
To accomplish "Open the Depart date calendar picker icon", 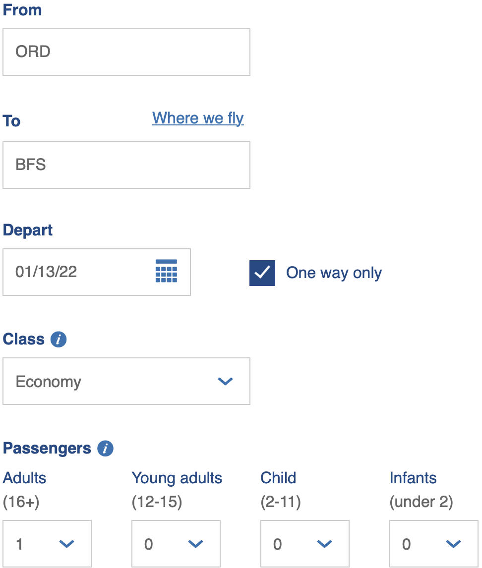I will [x=166, y=271].
